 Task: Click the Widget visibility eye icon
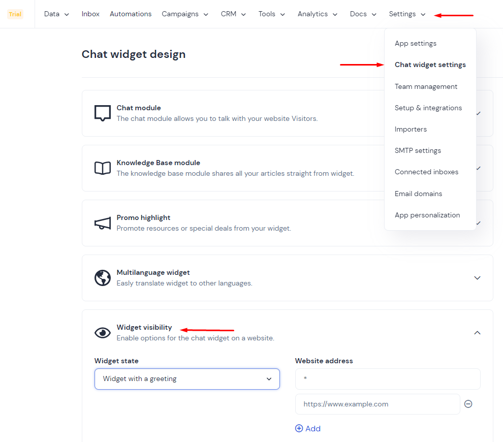[103, 333]
